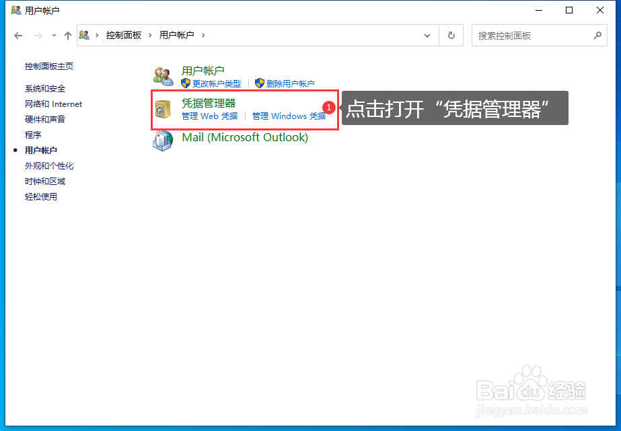621x431 pixels.
Task: Expand the address bar breadcrumb dropdown arrow
Action: coord(427,35)
